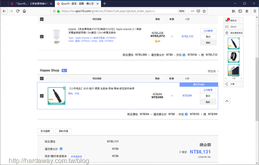259x165 pixels.
Task: Click use coupon button
Action: pos(76,157)
